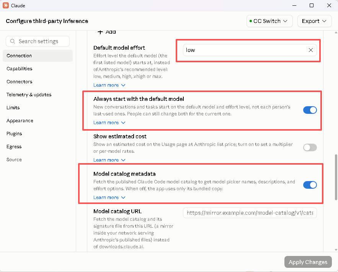
Task: Click the Model catalog URL field
Action: [250, 213]
